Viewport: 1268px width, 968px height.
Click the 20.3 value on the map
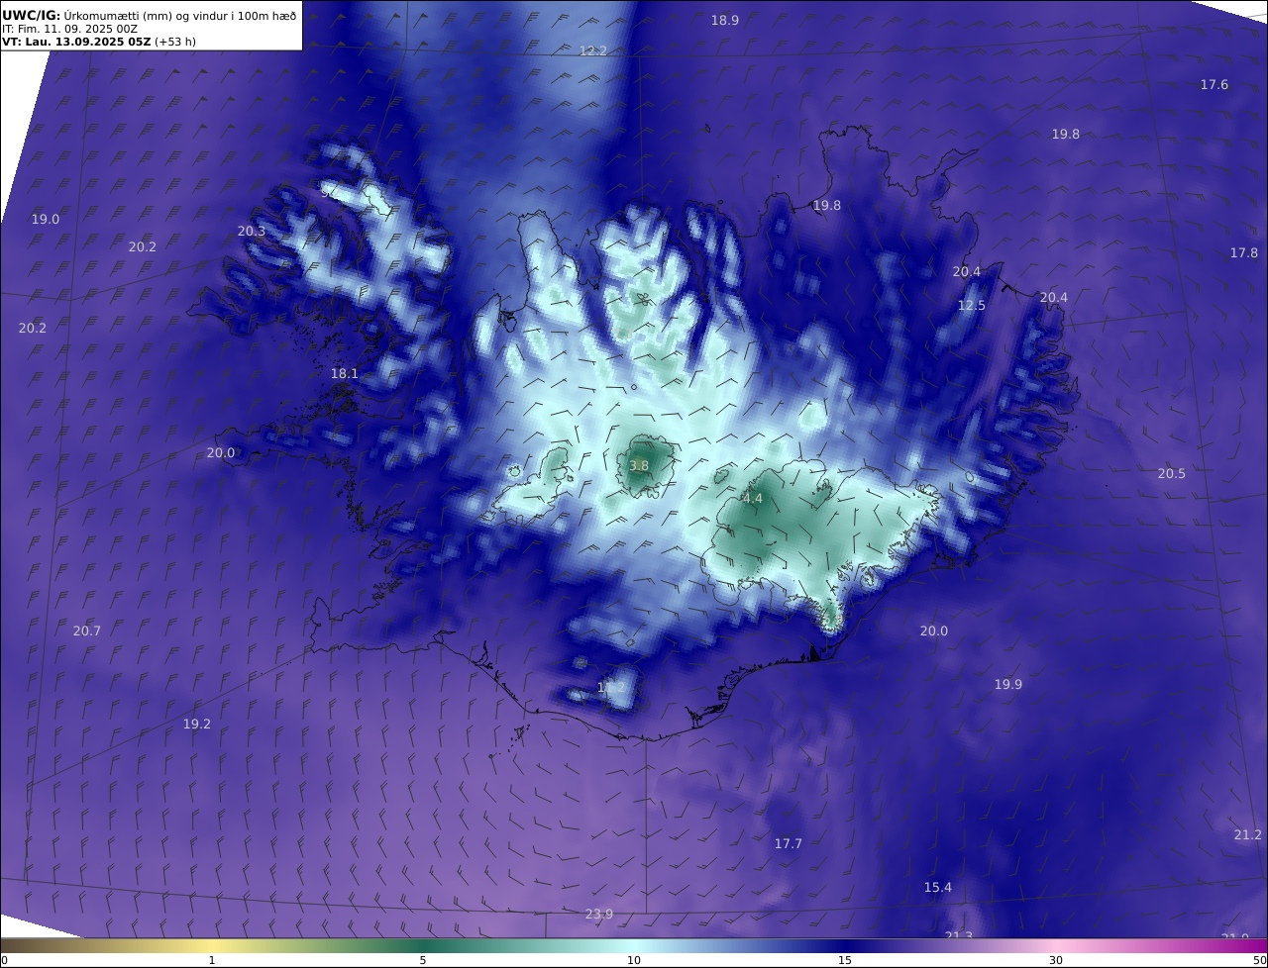pyautogui.click(x=252, y=232)
